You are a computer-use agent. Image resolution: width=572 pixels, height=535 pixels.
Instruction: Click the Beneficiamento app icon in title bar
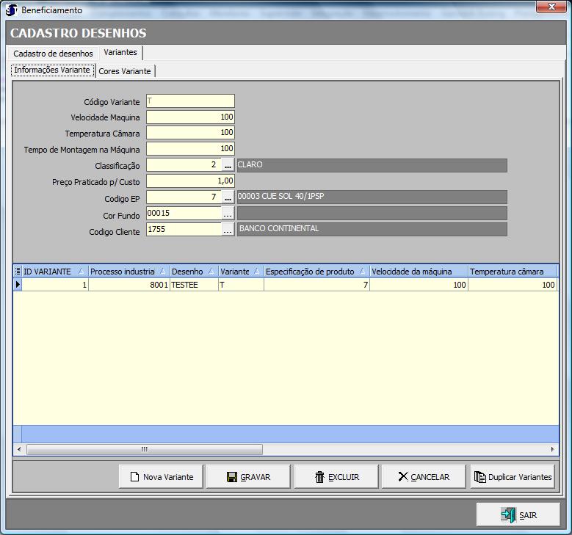[x=11, y=10]
